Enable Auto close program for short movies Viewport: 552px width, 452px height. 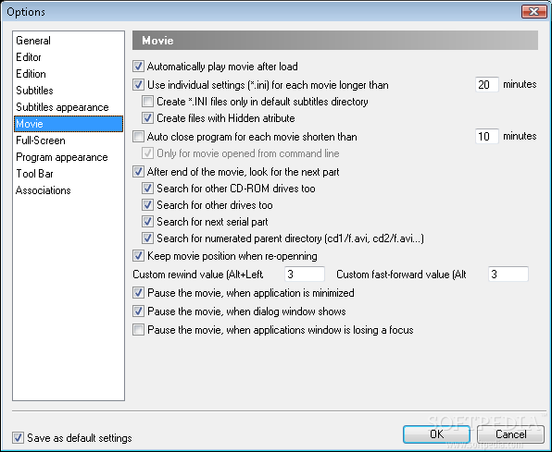138,137
